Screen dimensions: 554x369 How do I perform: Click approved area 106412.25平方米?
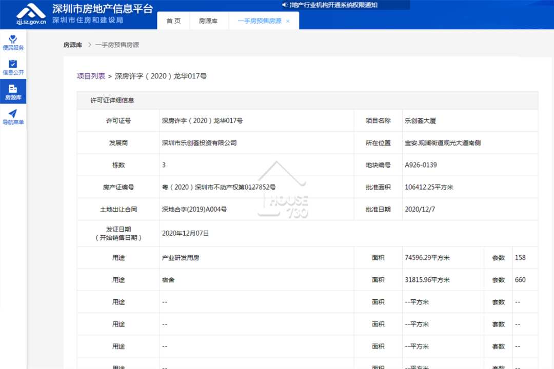coord(429,187)
